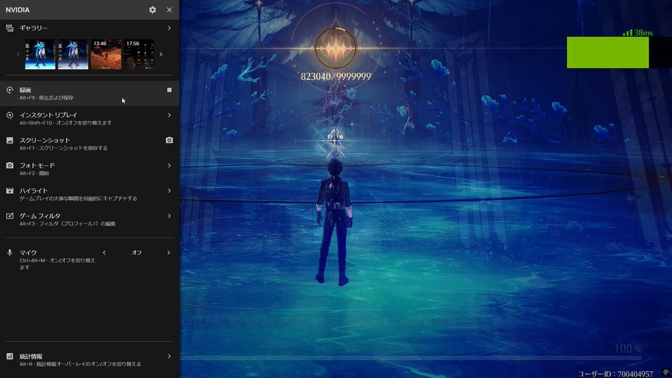Open the ゲーム フィルタ menu item
Screen dimensions: 672x378
[x=90, y=220]
